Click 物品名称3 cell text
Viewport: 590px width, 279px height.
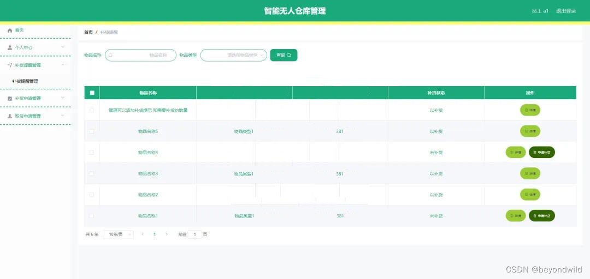[x=148, y=173]
